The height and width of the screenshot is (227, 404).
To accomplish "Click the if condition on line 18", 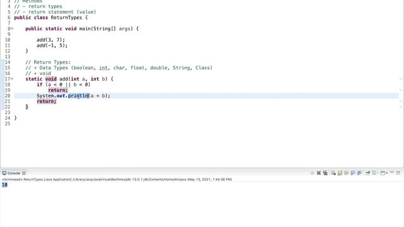I will click(68, 84).
